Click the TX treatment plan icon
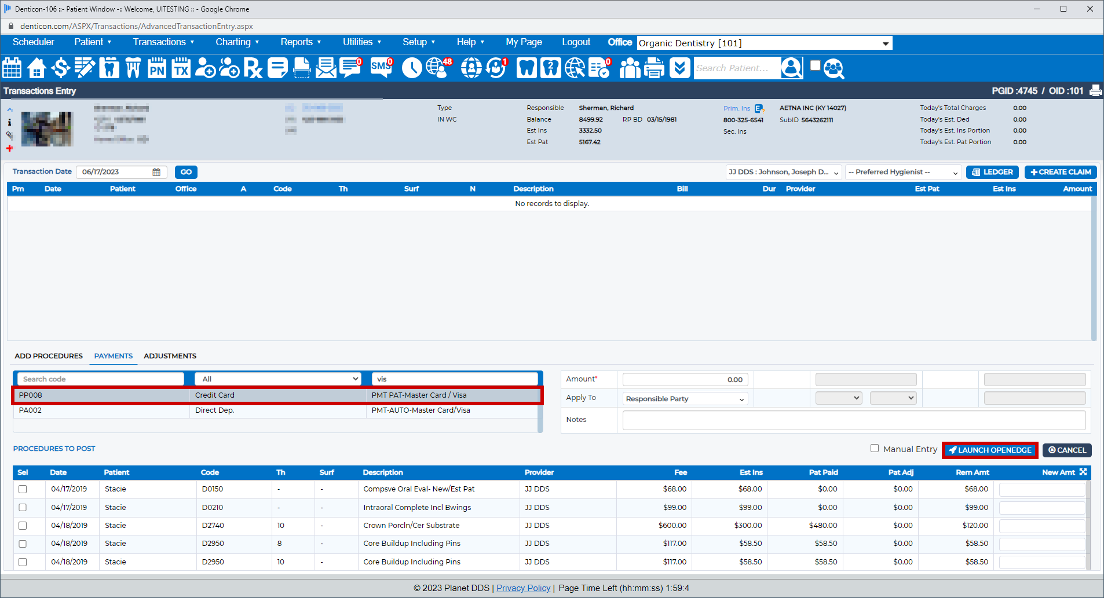 click(x=181, y=68)
